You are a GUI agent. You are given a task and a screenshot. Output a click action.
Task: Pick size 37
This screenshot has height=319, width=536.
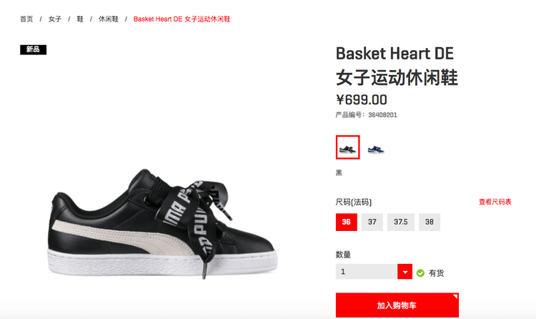click(372, 222)
